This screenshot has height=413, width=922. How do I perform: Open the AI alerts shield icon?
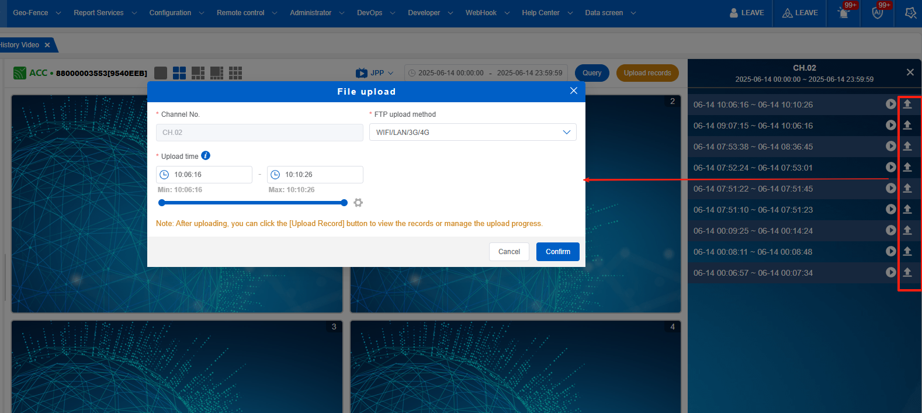(878, 13)
